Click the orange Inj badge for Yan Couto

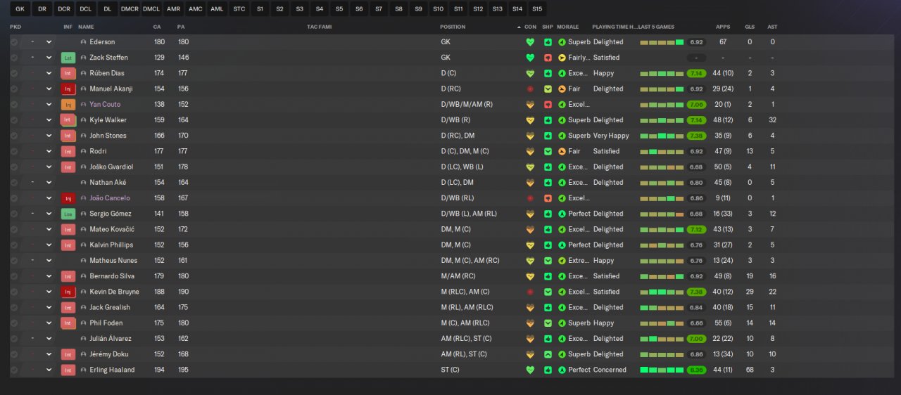point(68,105)
